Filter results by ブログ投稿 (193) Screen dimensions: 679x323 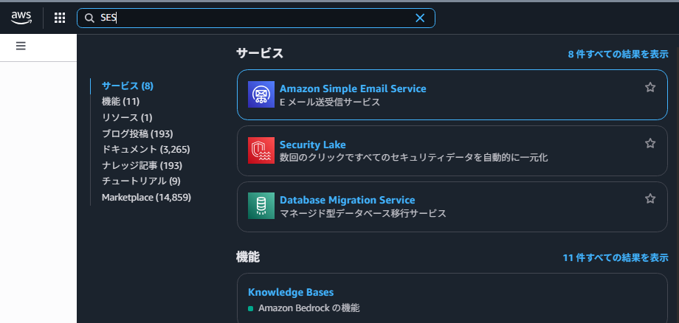tap(137, 133)
